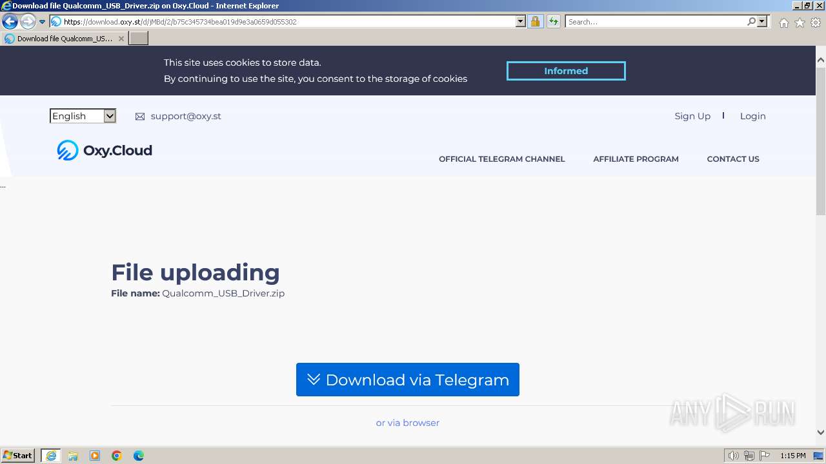Expand the address bar autocomplete dropdown
The image size is (826, 464).
click(x=521, y=21)
